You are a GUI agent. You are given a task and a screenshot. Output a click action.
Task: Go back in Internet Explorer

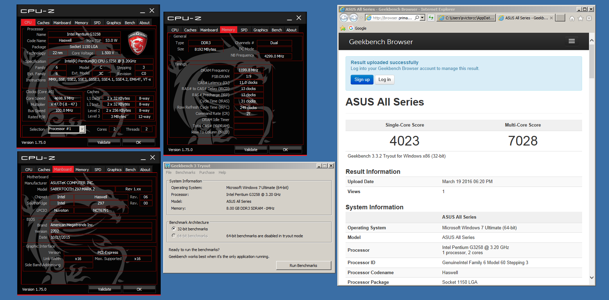[x=344, y=18]
